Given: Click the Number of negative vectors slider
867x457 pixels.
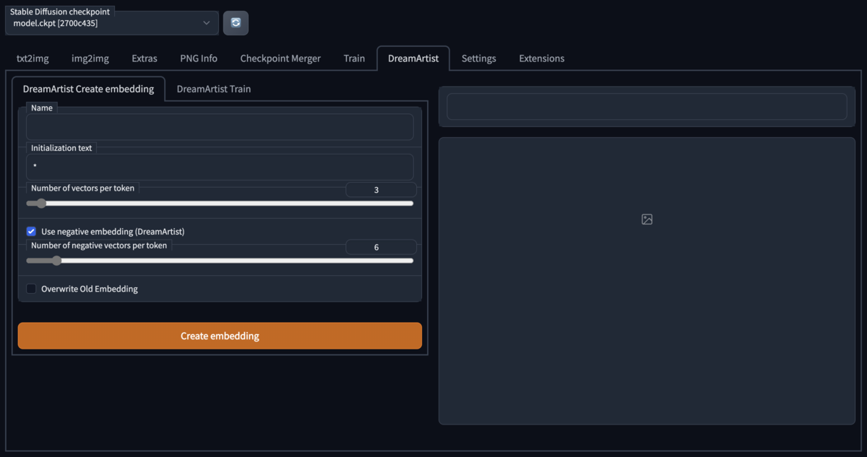Looking at the screenshot, I should (220, 261).
